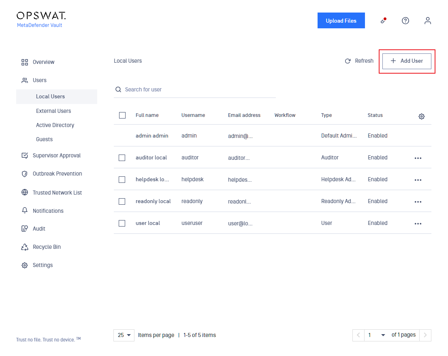Click the Local Users page heading
Screen dimensions: 448x356
[x=128, y=61]
